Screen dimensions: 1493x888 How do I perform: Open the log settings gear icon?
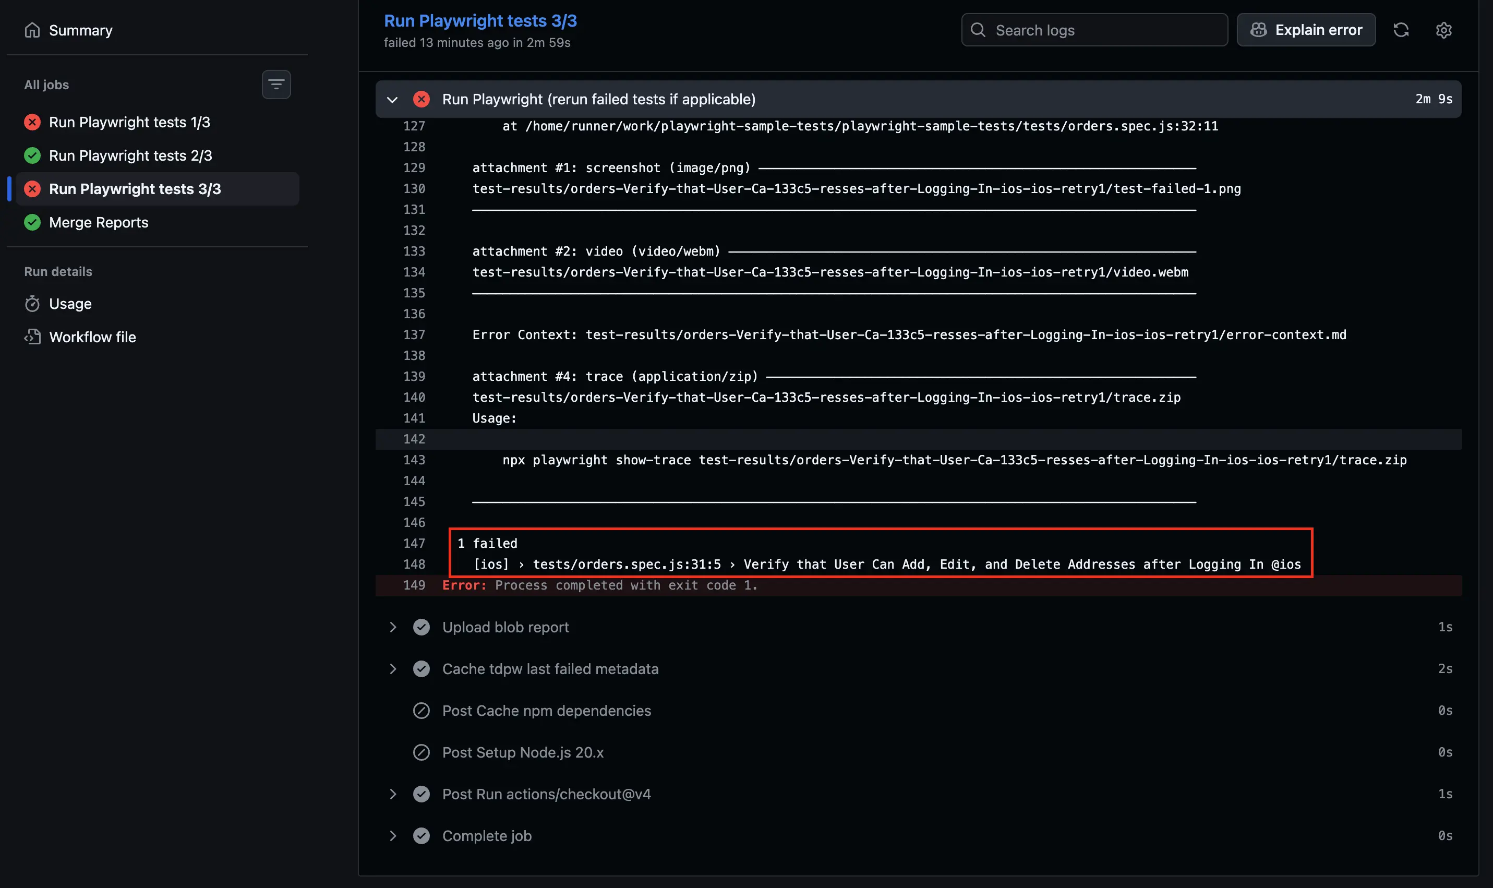coord(1443,30)
